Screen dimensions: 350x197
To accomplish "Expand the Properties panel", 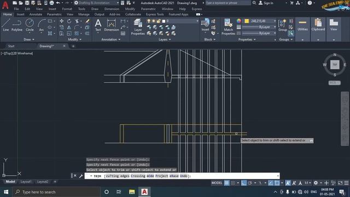I will point(247,39).
